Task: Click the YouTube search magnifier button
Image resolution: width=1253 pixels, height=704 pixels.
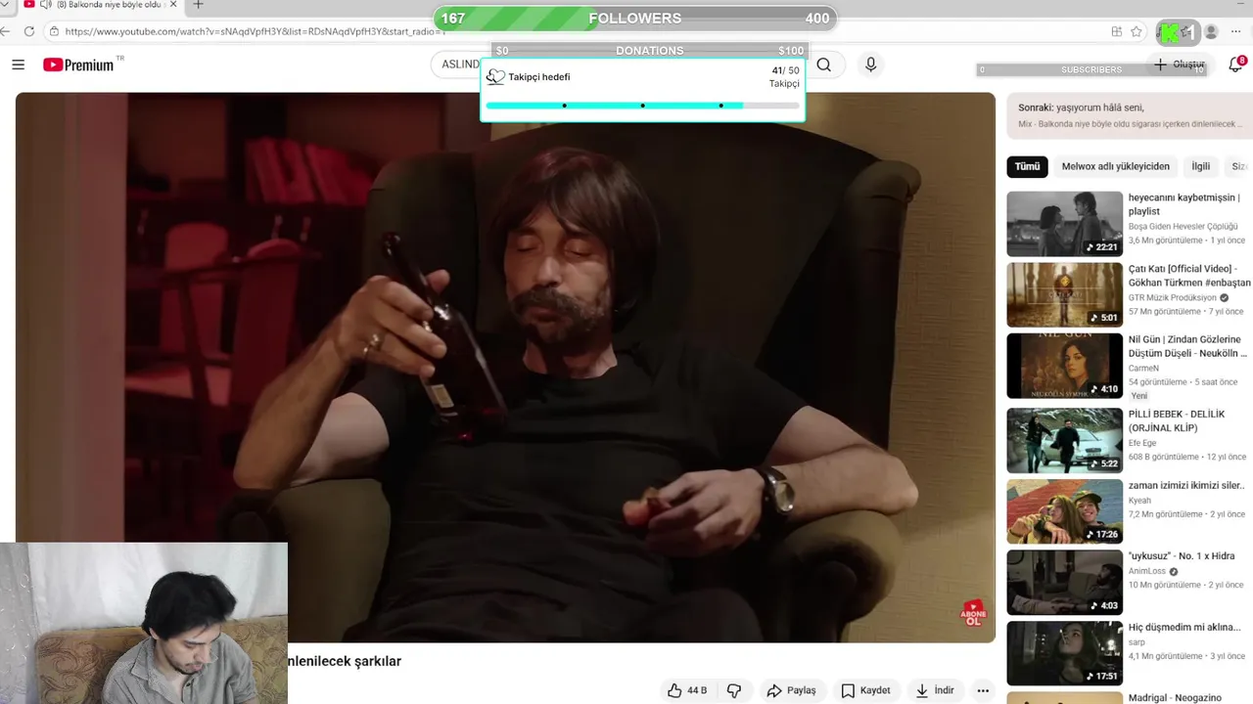Action: 824,65
